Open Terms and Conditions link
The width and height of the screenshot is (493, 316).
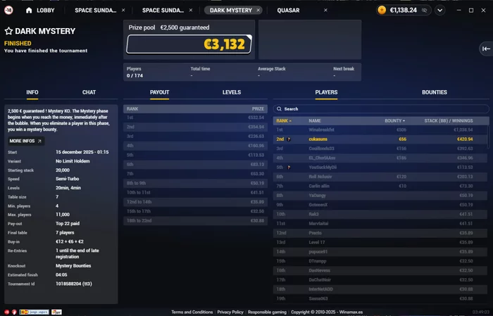192,312
